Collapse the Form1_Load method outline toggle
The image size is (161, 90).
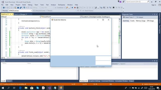coord(11,52)
